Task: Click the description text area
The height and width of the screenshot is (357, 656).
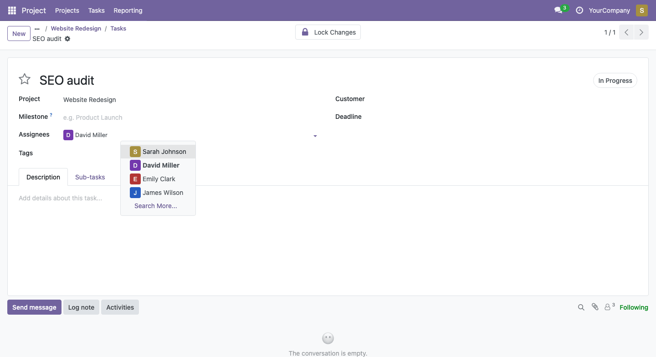Action: [x=328, y=198]
